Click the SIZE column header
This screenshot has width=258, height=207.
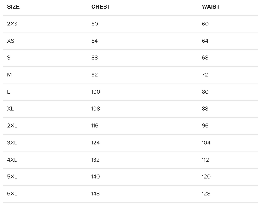[x=14, y=7]
